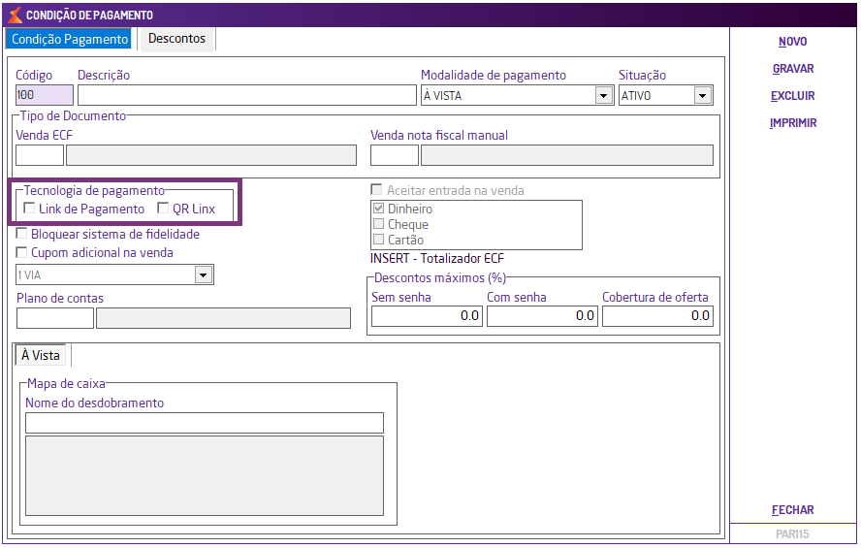Click the Código field with 100
Image resolution: width=861 pixels, height=548 pixels.
pos(44,95)
